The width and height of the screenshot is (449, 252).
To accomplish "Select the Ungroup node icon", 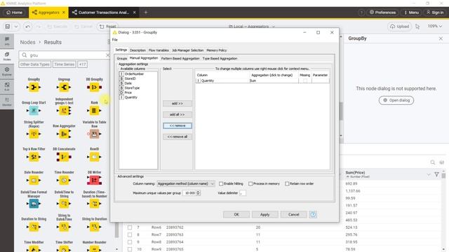I will (x=64, y=87).
